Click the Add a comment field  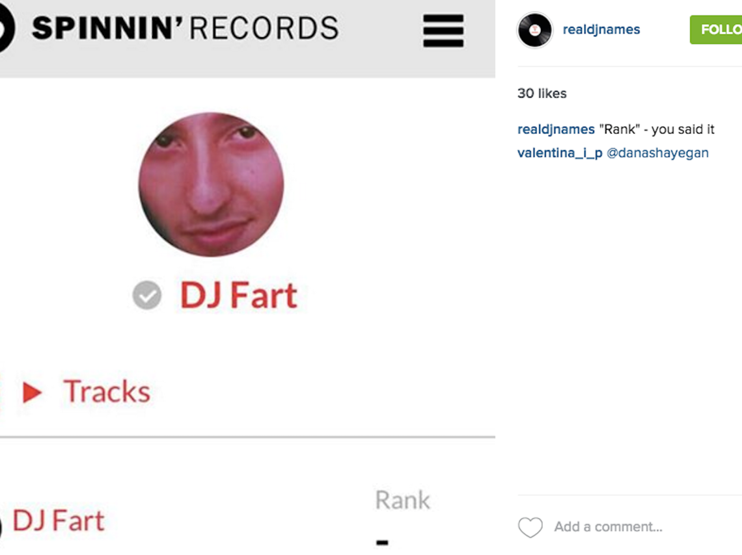(608, 526)
